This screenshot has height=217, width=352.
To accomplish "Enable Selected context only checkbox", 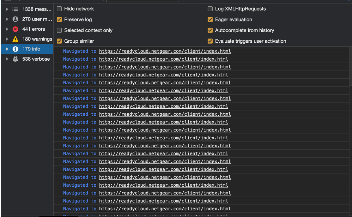I will pyautogui.click(x=59, y=30).
